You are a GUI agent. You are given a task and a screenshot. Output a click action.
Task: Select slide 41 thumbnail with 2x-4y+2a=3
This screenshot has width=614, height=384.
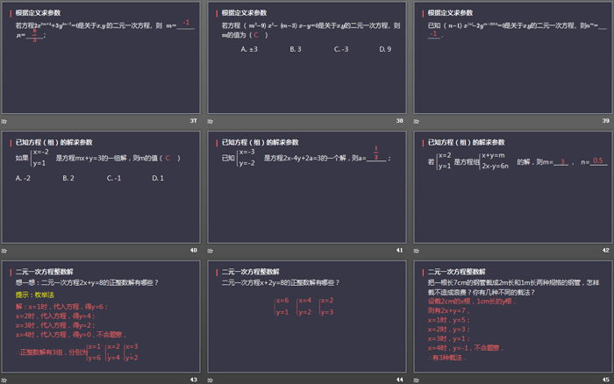pyautogui.click(x=307, y=187)
